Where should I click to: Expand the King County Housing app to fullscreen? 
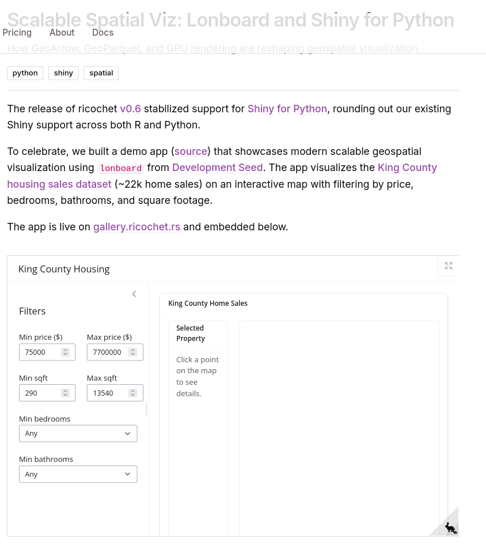(x=449, y=265)
